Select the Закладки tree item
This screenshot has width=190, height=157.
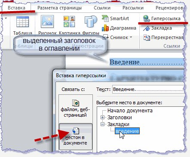pyautogui.click(x=118, y=124)
